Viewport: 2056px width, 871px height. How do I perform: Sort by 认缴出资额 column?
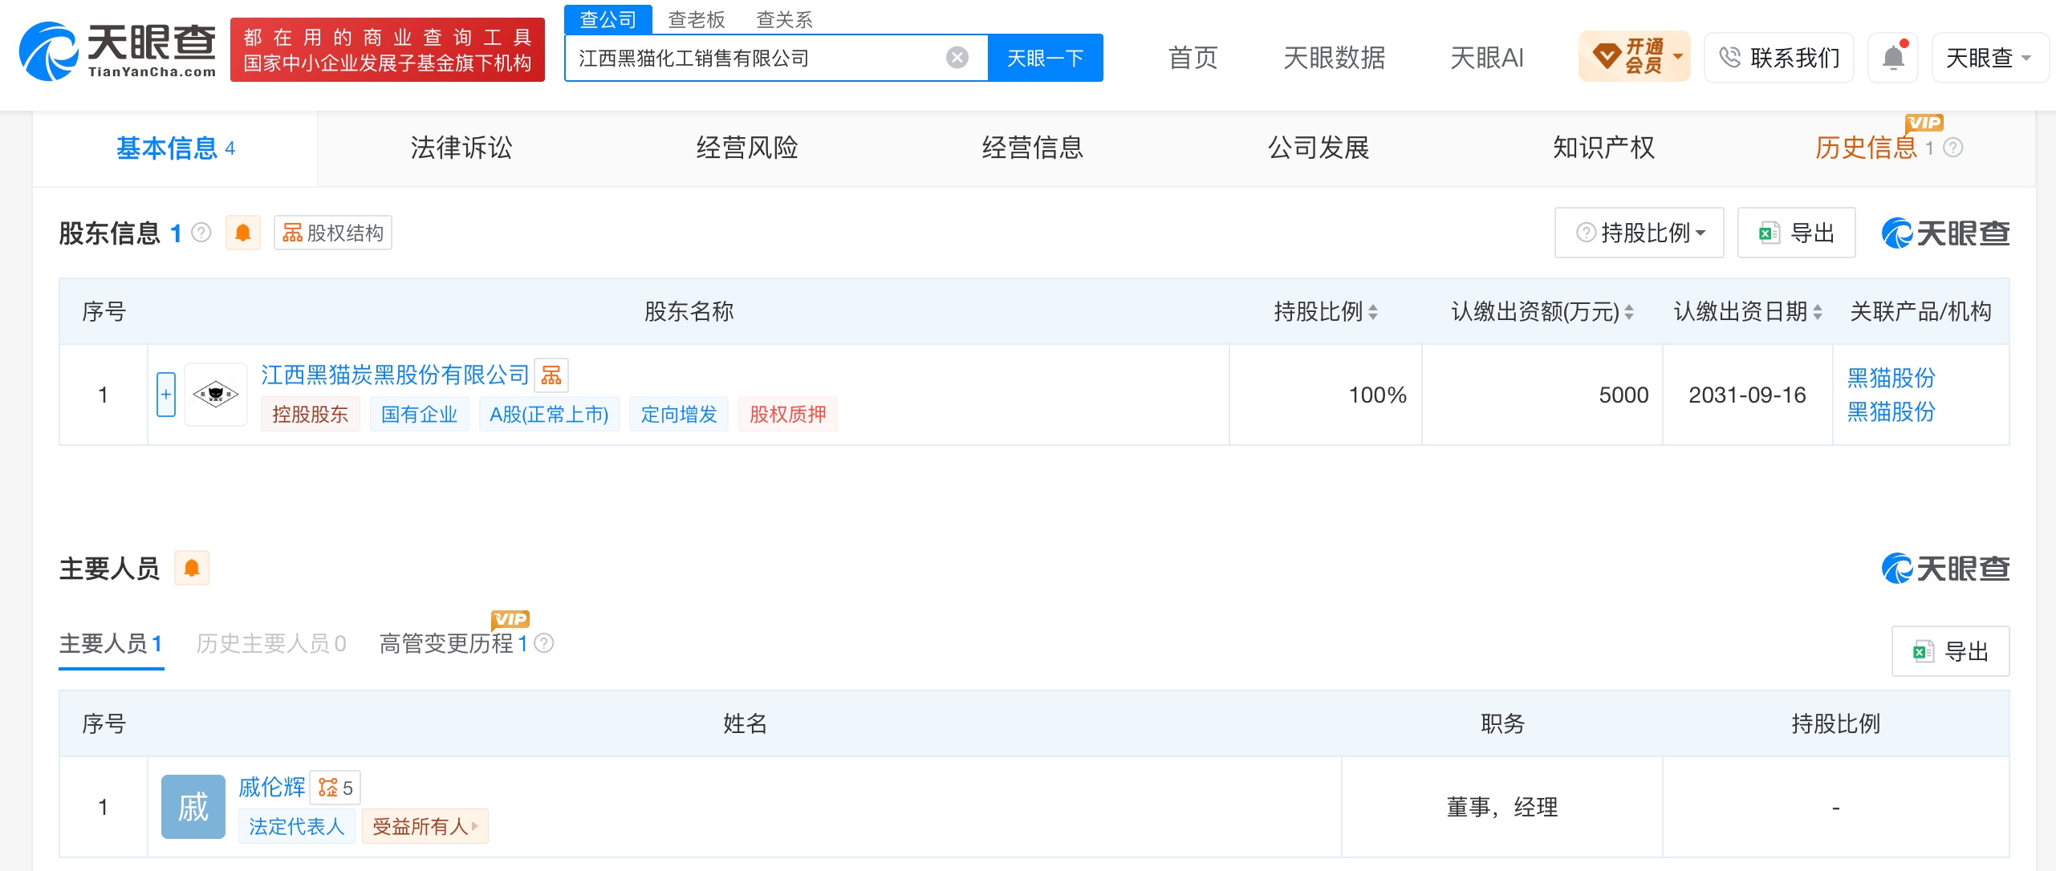(1629, 312)
